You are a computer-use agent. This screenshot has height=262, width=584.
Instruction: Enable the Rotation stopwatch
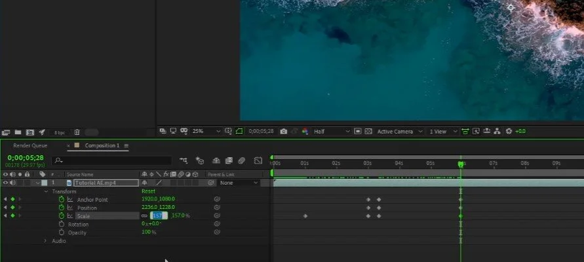tap(62, 225)
